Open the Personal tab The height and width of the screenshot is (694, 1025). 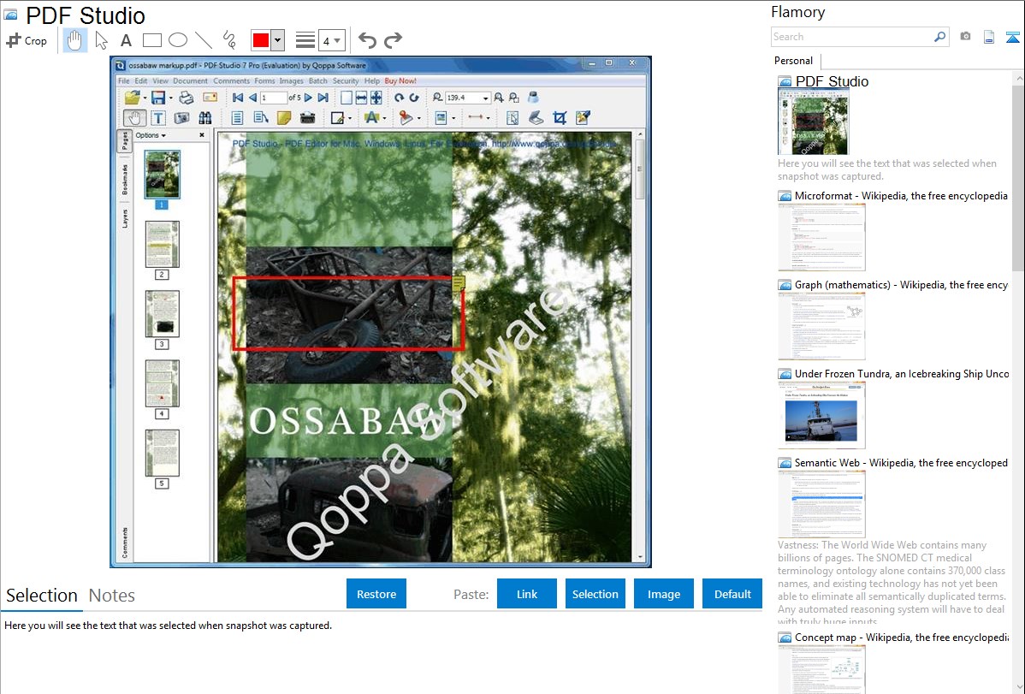(x=794, y=61)
